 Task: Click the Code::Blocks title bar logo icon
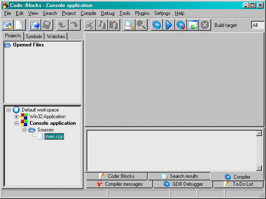[5, 5]
